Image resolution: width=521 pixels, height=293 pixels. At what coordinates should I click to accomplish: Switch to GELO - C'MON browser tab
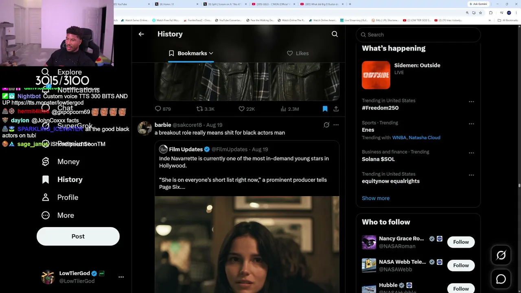[x=272, y=4]
